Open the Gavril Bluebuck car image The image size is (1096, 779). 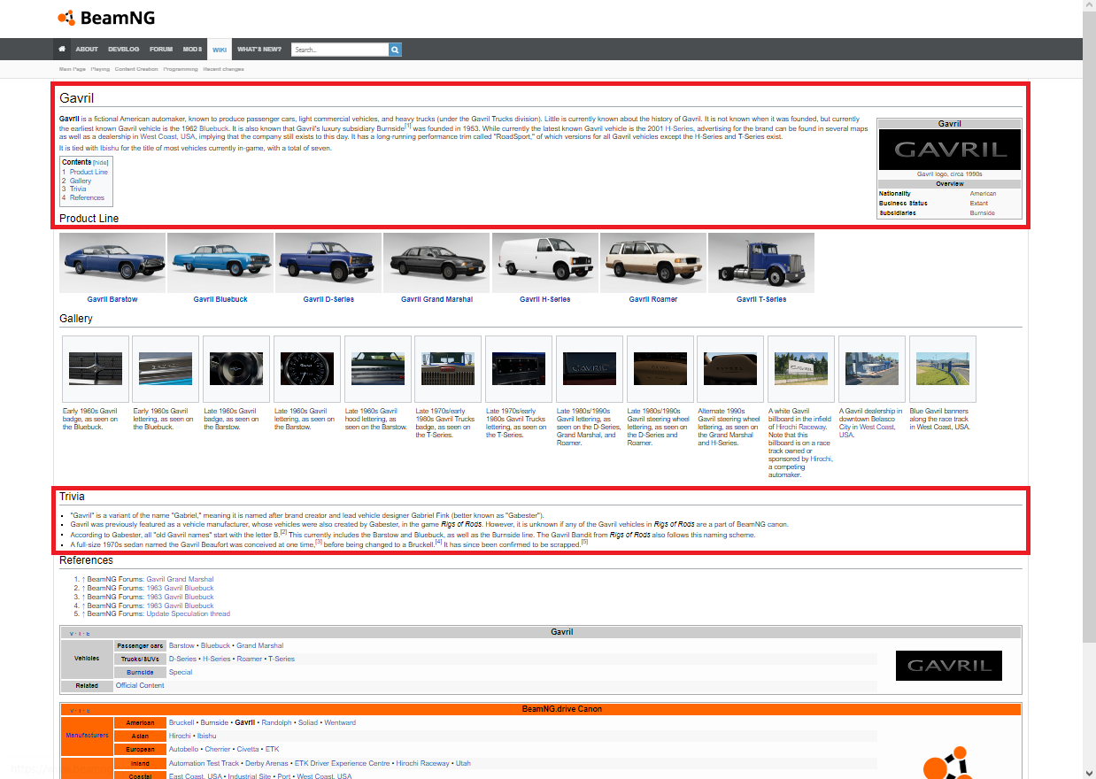220,263
